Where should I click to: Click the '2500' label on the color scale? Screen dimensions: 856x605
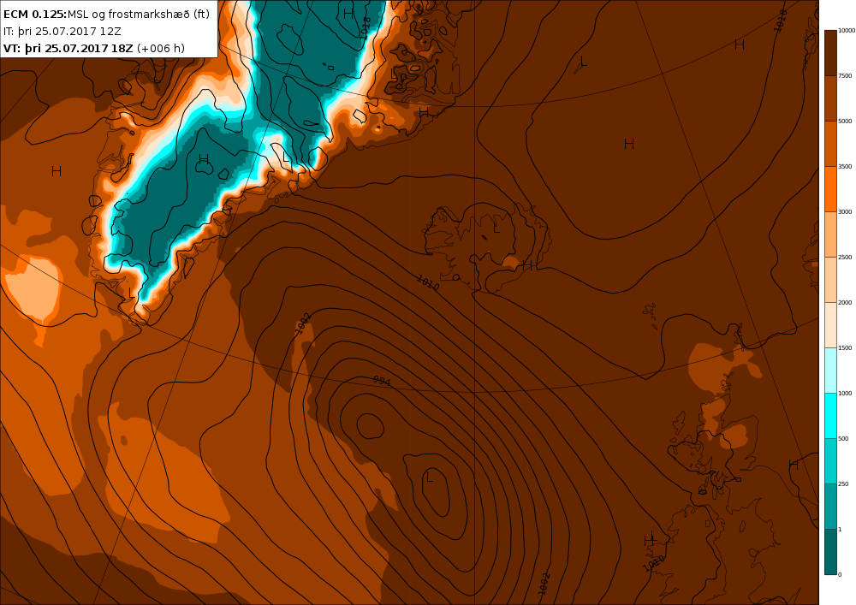[845, 257]
